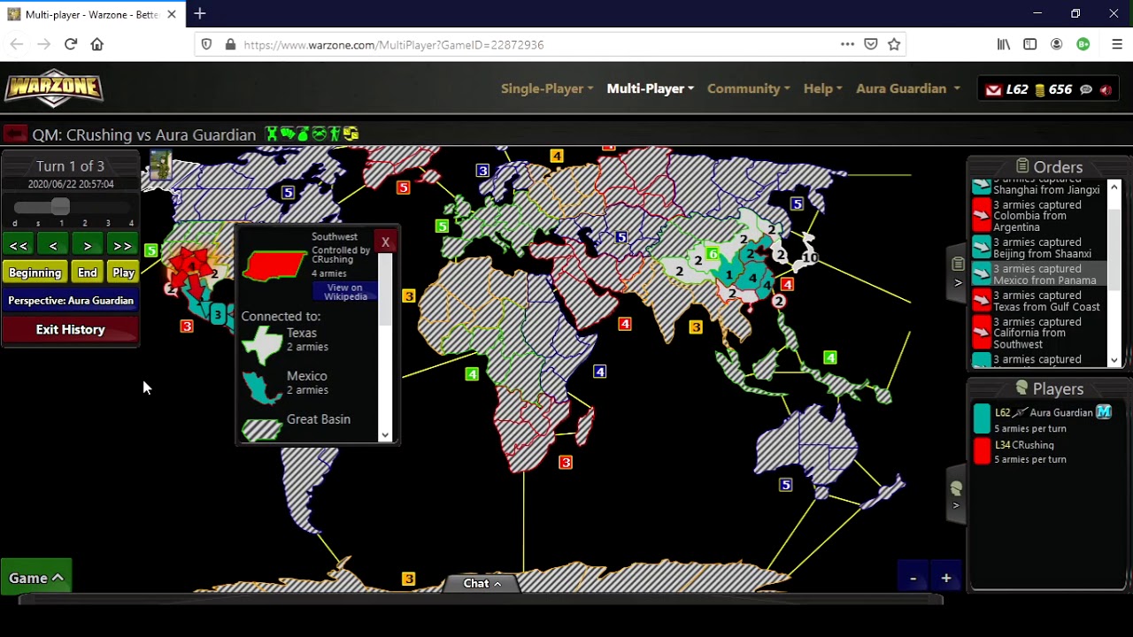The height and width of the screenshot is (637, 1133).
Task: Close the Southwest territory popup
Action: tap(385, 242)
